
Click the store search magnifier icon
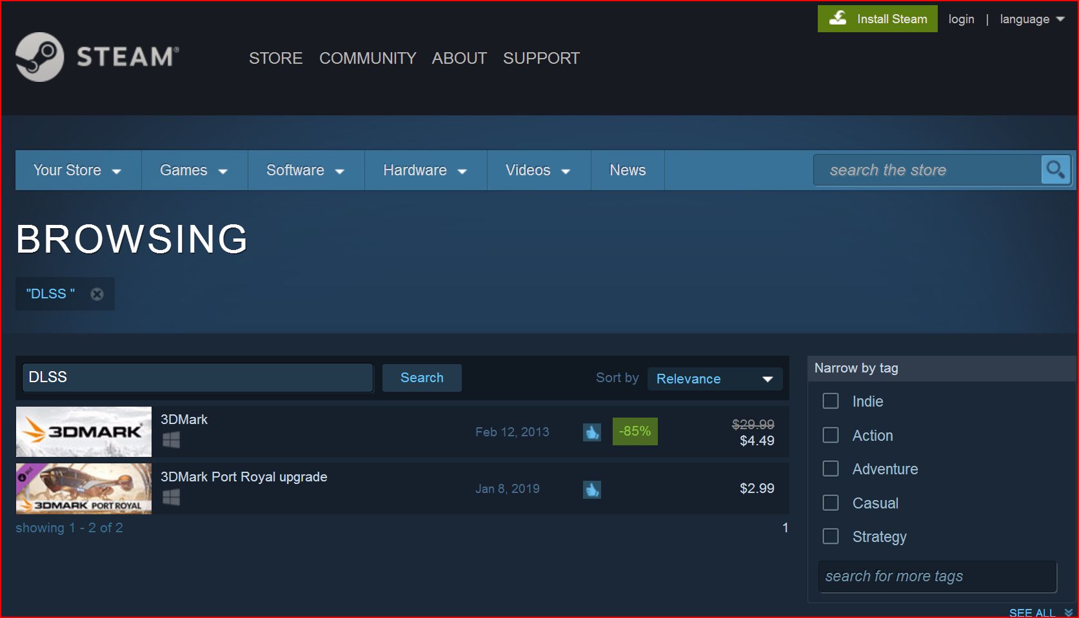click(x=1056, y=170)
